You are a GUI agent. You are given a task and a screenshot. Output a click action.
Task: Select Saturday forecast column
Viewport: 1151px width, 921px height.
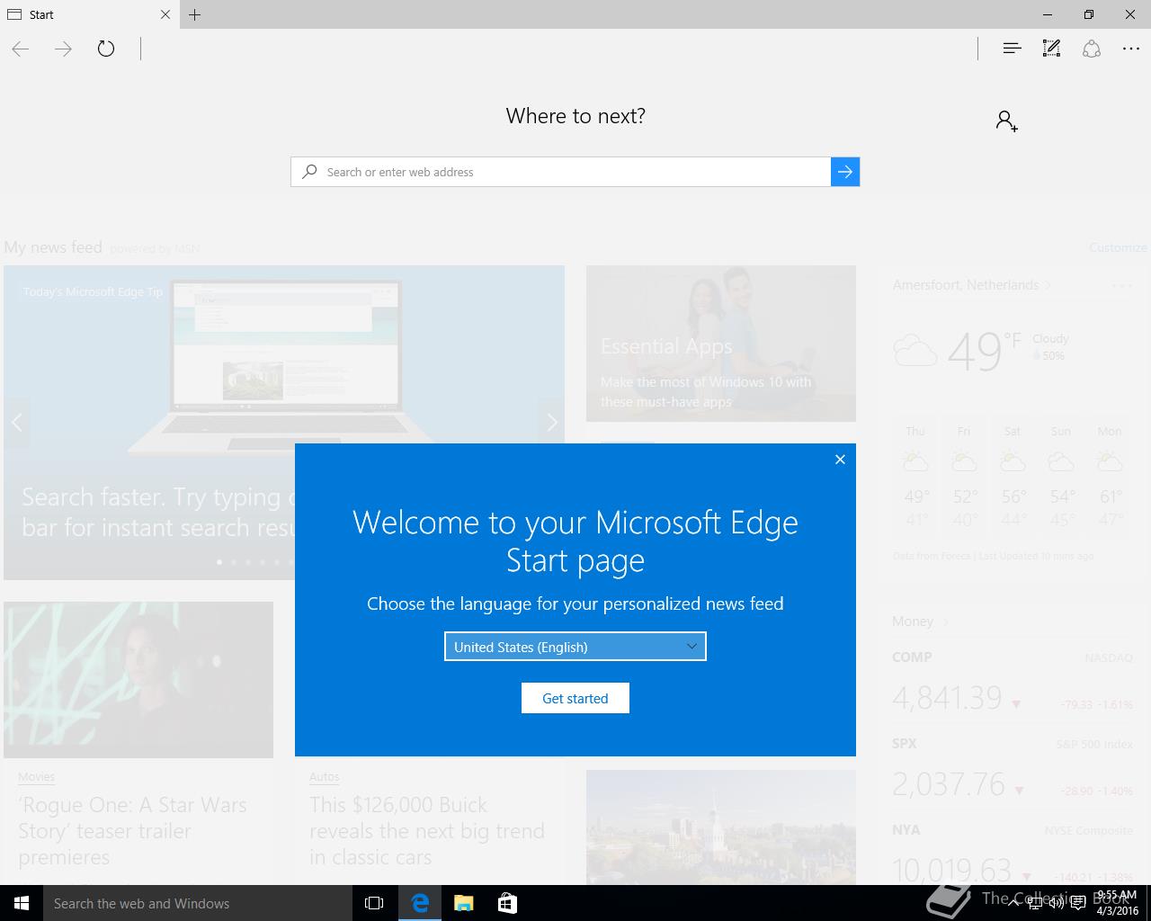(1013, 477)
